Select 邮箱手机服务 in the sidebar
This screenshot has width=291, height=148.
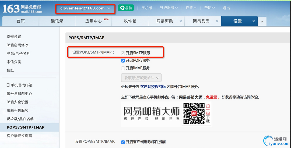coord(17,110)
